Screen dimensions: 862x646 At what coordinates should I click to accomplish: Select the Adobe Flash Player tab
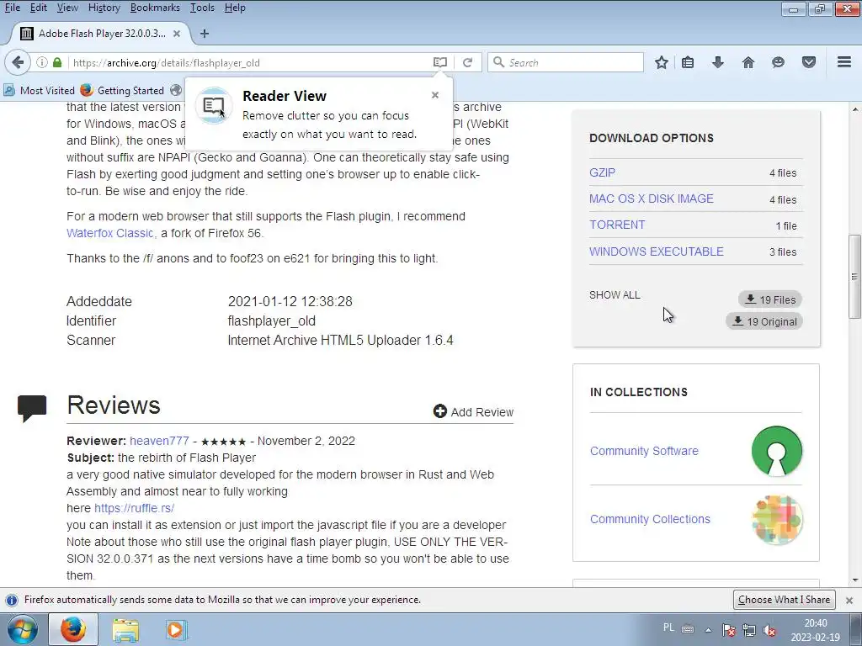[102, 34]
